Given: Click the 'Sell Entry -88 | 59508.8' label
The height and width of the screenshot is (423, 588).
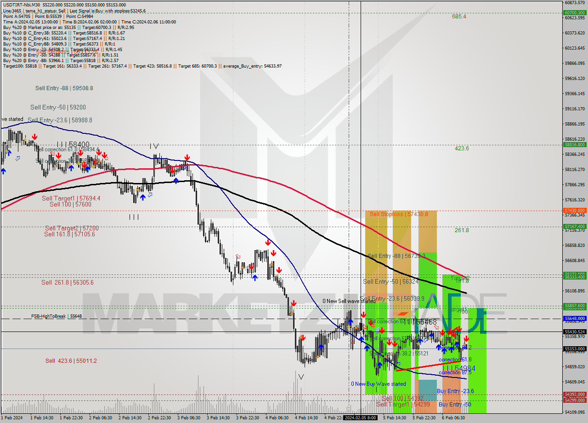Looking at the screenshot, I should coord(64,88).
